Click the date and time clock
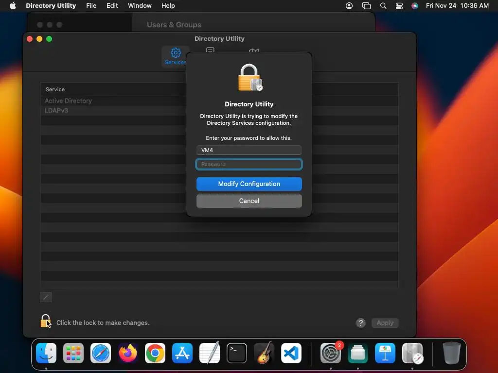Viewport: 498px width, 373px height. click(457, 6)
